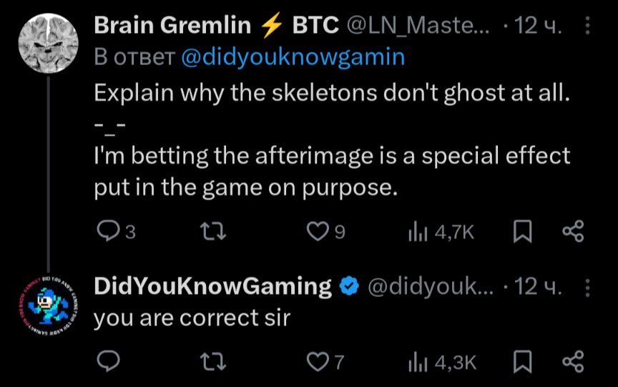Open DidYouKnowGaming's Mega Man avatar
Image resolution: width=618 pixels, height=387 pixels.
click(47, 303)
